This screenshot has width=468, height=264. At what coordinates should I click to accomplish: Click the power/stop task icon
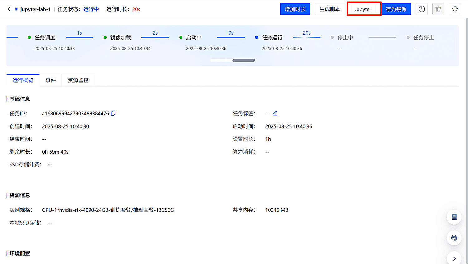click(x=422, y=9)
